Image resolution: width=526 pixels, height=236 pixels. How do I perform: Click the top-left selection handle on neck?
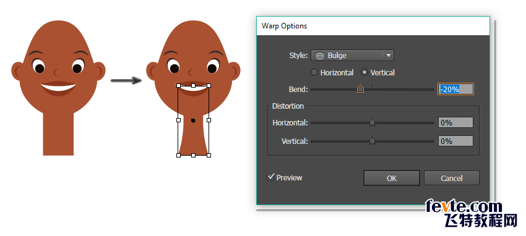coord(178,86)
